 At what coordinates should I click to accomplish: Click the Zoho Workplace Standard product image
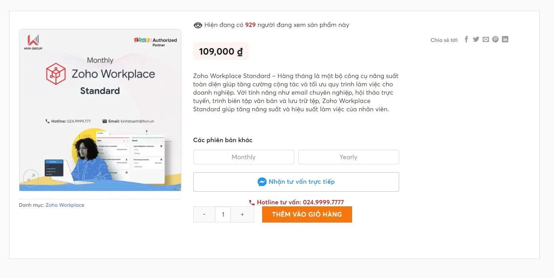coord(100,110)
